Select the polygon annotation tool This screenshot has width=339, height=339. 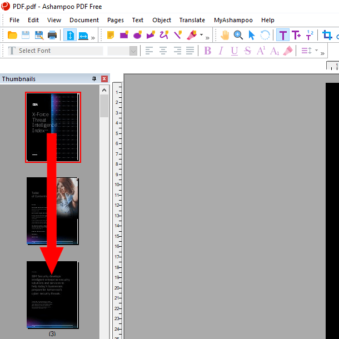(x=151, y=34)
